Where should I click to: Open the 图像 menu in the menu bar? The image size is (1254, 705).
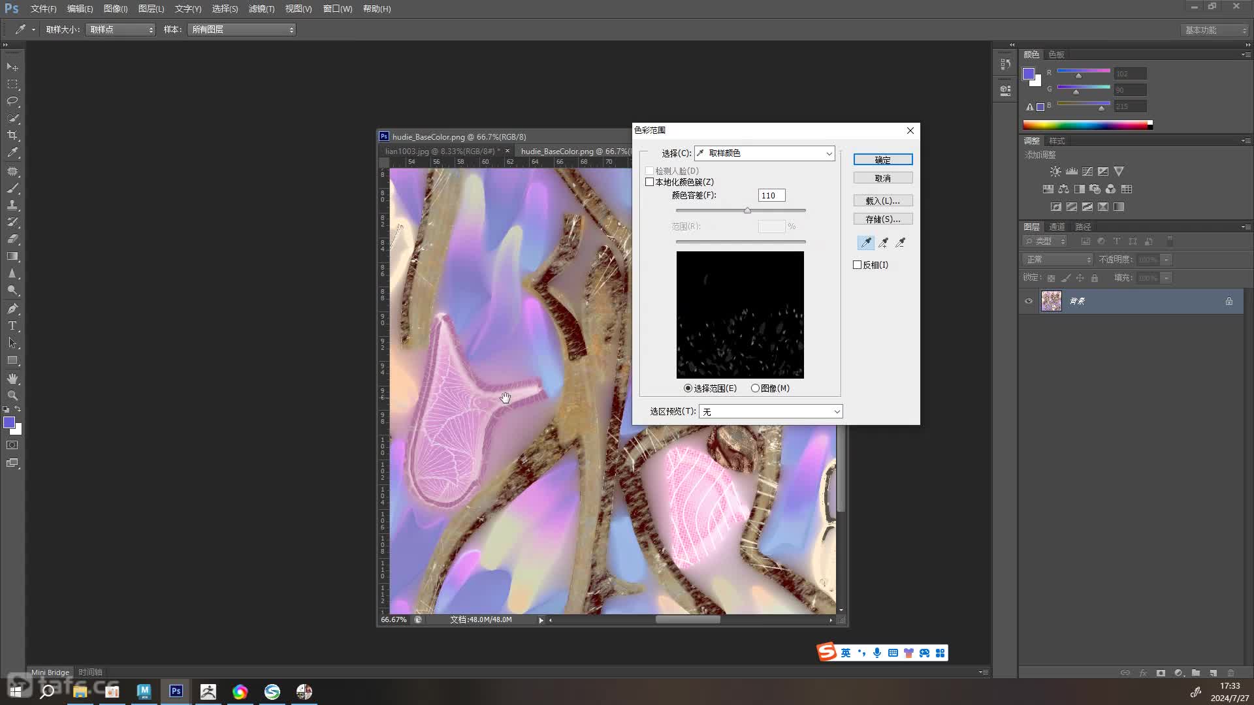(x=116, y=9)
